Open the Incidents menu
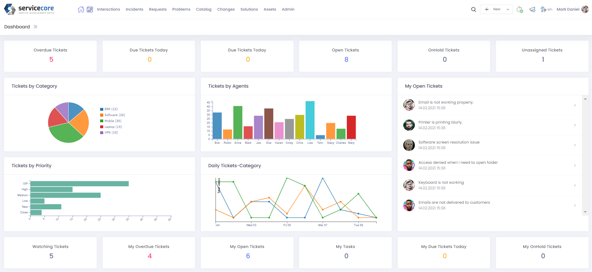Screen dimensions: 592x272 point(134,9)
